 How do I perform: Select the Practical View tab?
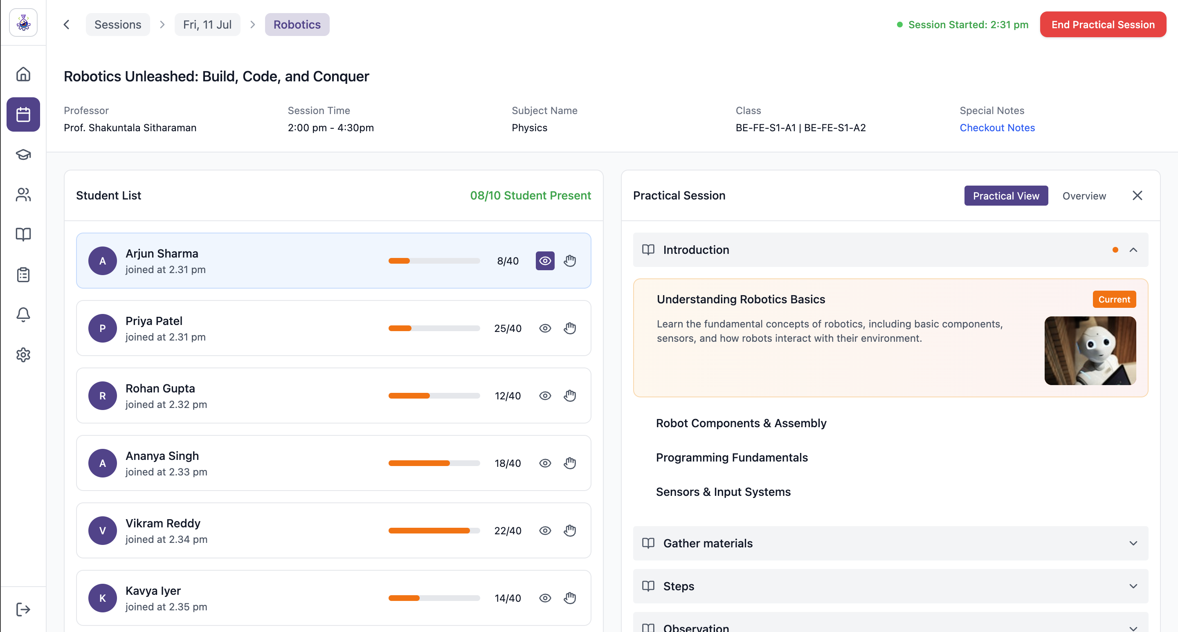point(1006,195)
